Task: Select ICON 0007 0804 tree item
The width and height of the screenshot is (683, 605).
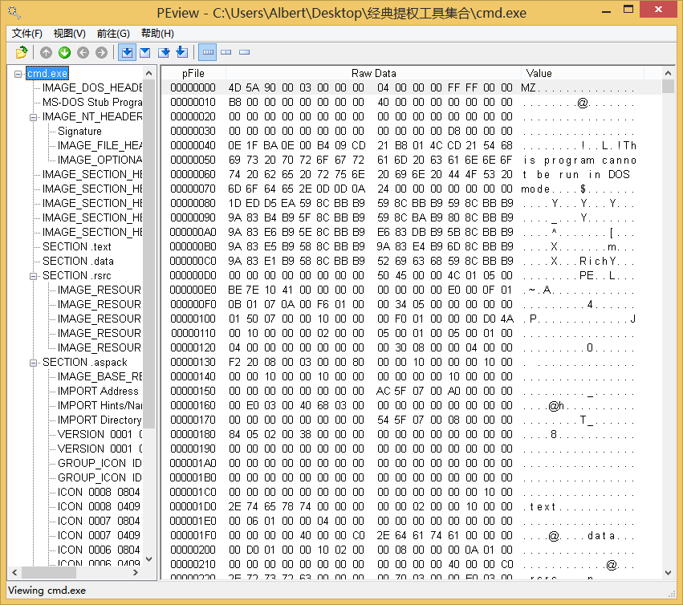Action: pos(99,521)
